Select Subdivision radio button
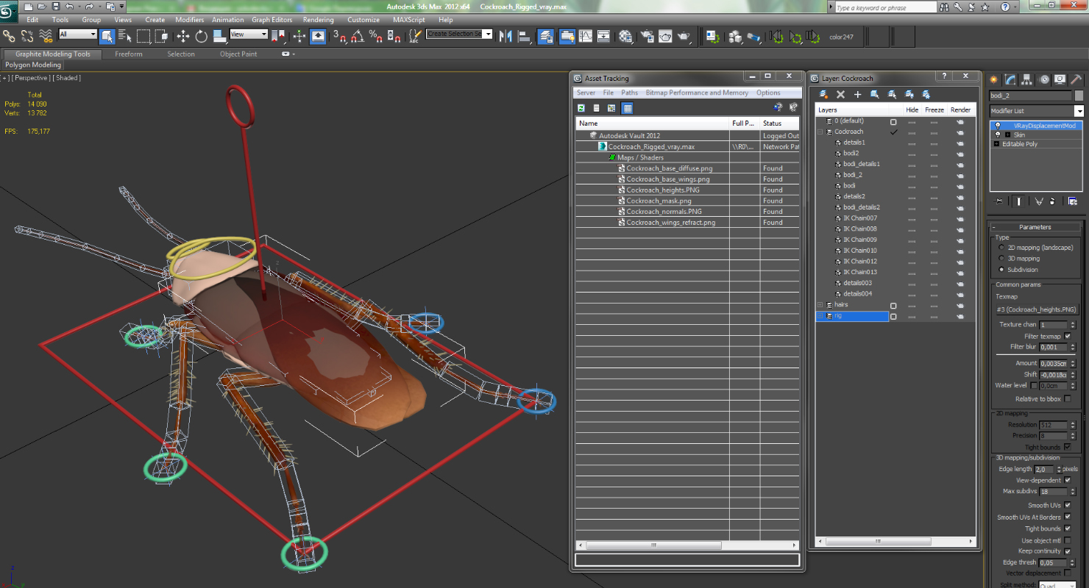The image size is (1089, 588). (1001, 270)
